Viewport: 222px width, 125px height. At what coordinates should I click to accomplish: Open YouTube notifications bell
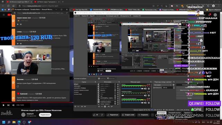(x=210, y=15)
